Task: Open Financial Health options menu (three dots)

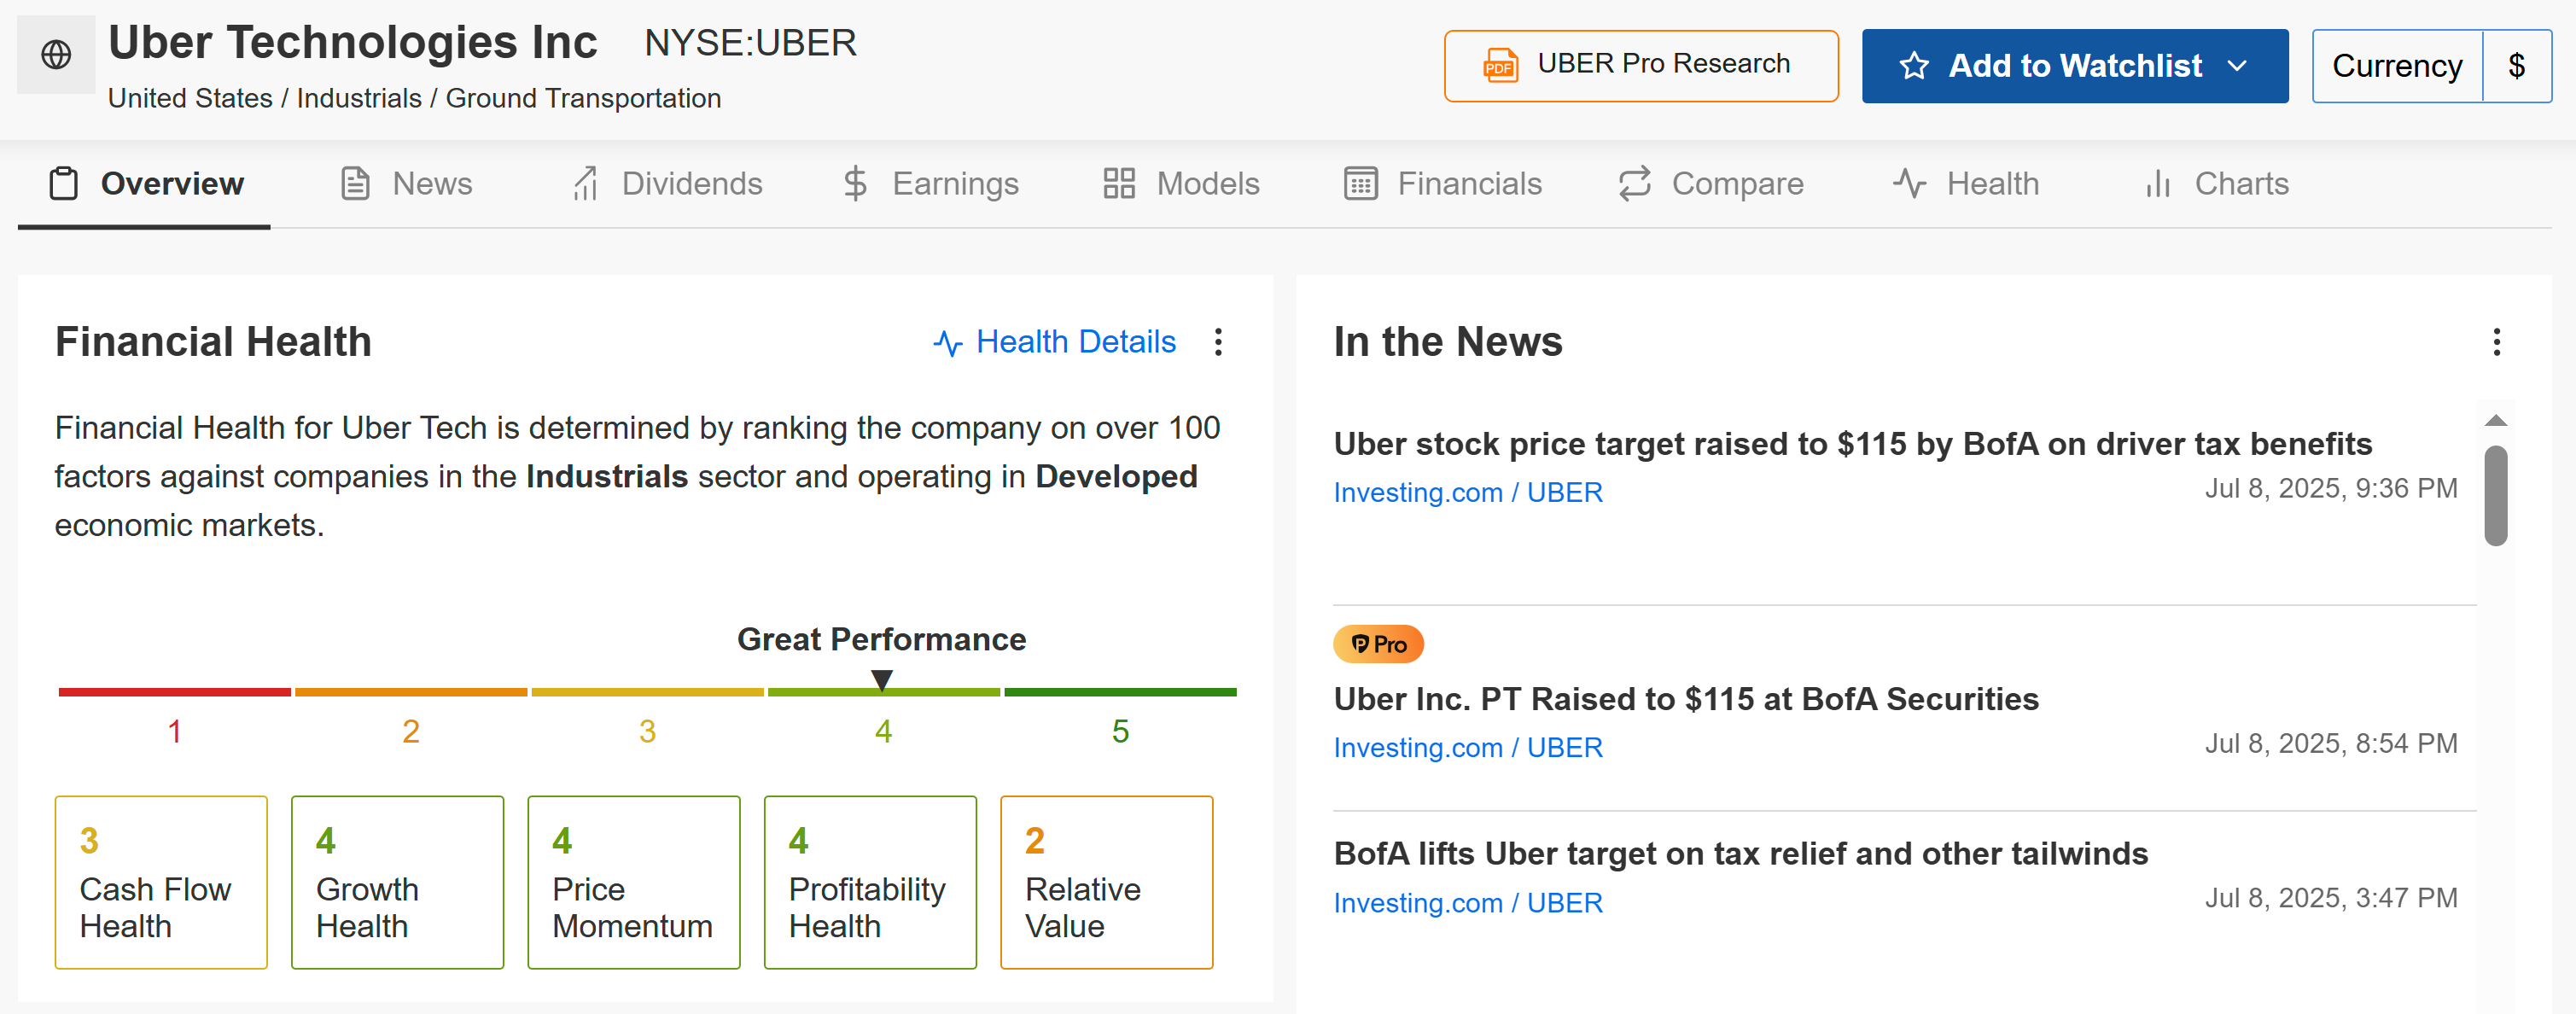Action: click(x=1218, y=342)
